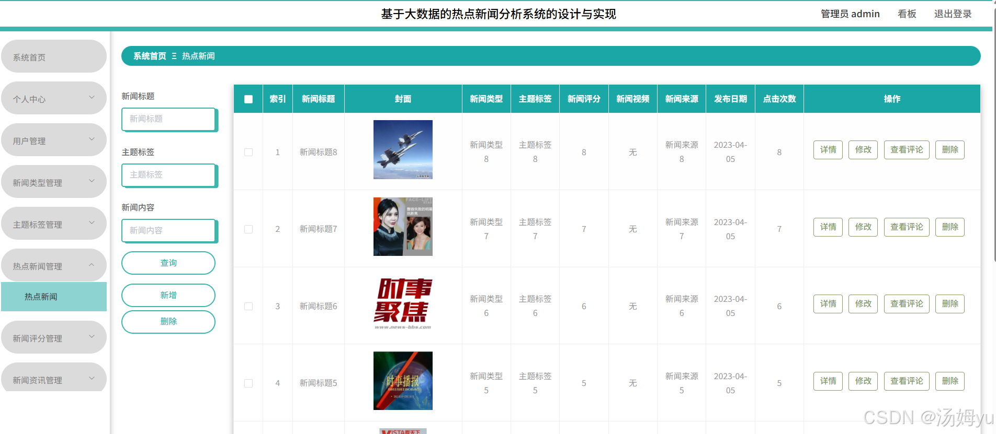Viewport: 996px width, 434px height.
Task: Check the checkbox for row 新闻标题6
Action: tap(248, 306)
